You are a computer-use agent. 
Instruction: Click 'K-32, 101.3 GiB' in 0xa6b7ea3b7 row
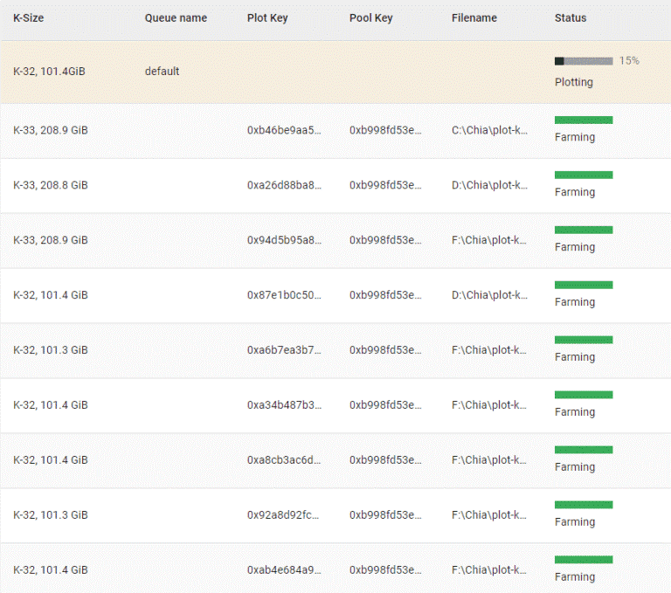[x=51, y=350]
